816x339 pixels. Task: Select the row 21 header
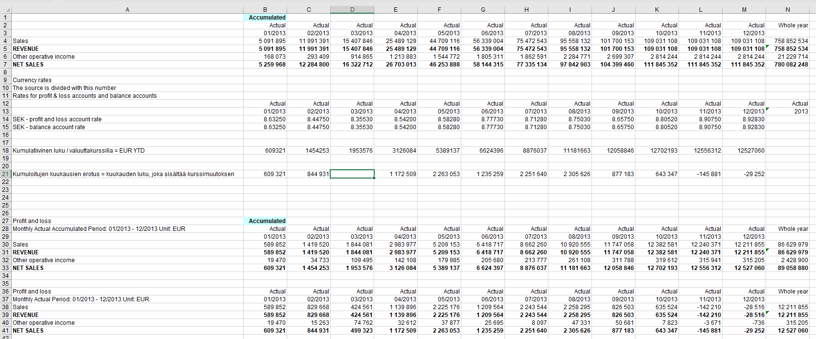[5, 174]
